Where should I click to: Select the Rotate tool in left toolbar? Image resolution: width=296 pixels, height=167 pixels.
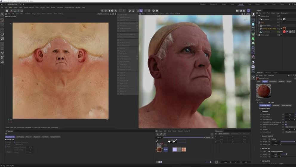pyautogui.click(x=2, y=34)
